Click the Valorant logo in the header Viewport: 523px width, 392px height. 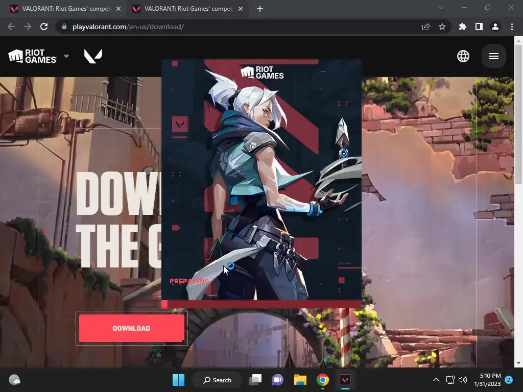point(93,56)
